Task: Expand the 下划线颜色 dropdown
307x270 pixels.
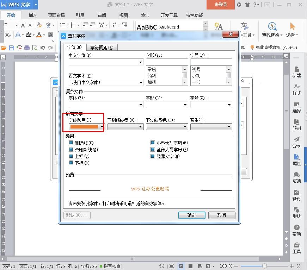Action: point(185,127)
